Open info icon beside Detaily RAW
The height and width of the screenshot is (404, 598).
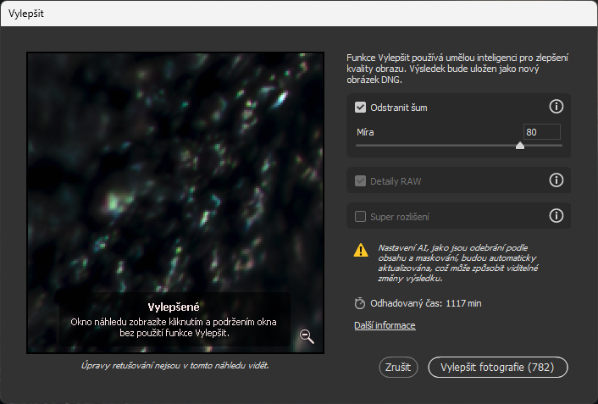(x=556, y=180)
